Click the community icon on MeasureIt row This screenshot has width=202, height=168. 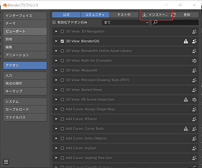194,70
